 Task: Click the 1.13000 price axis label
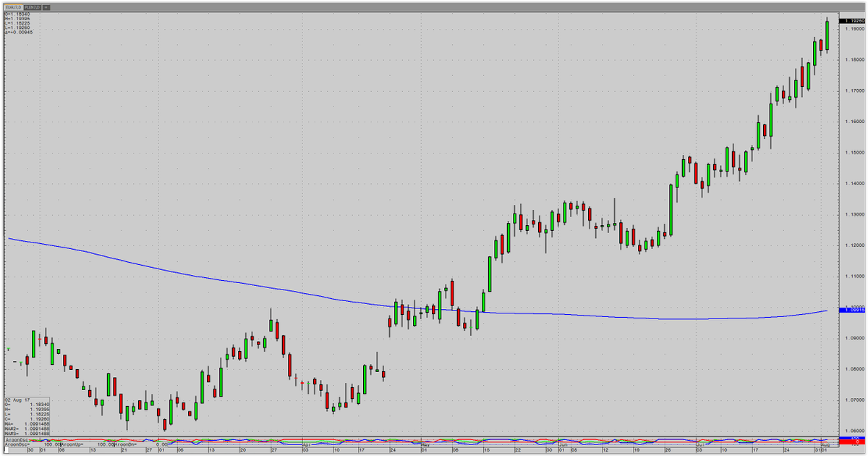[x=854, y=215]
